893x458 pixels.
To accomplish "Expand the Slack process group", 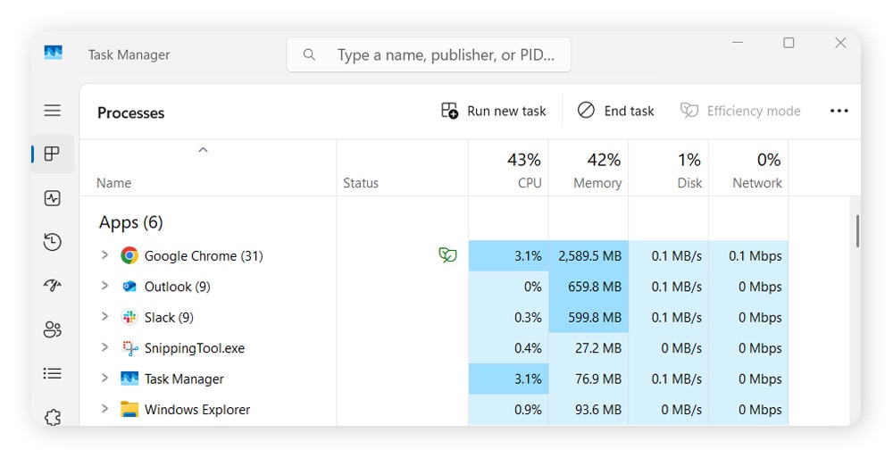I will pyautogui.click(x=104, y=317).
